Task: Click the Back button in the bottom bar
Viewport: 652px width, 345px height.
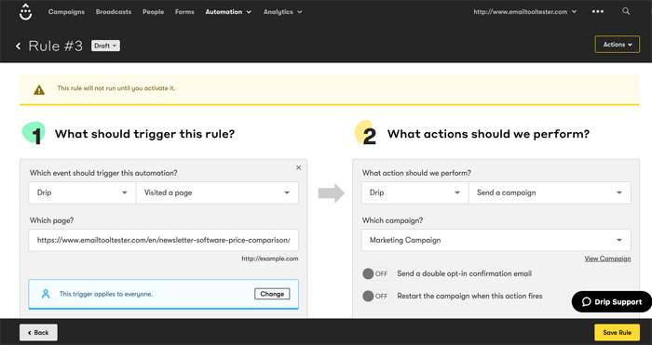Action: (x=38, y=333)
